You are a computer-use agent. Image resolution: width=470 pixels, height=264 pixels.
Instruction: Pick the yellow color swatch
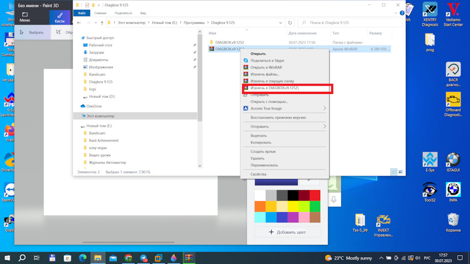pyautogui.click(x=293, y=206)
